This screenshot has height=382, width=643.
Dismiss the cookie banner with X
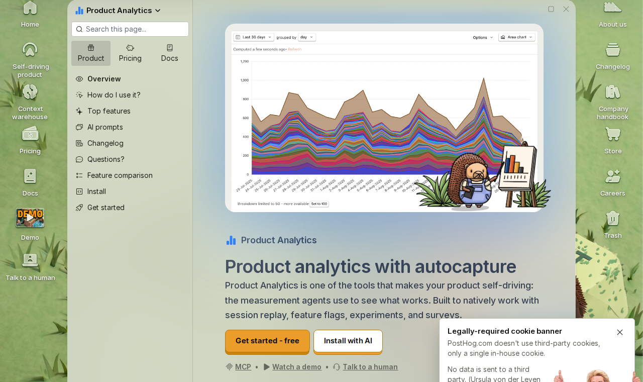[x=620, y=332]
